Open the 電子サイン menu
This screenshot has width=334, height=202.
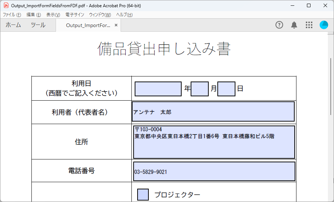(x=75, y=15)
